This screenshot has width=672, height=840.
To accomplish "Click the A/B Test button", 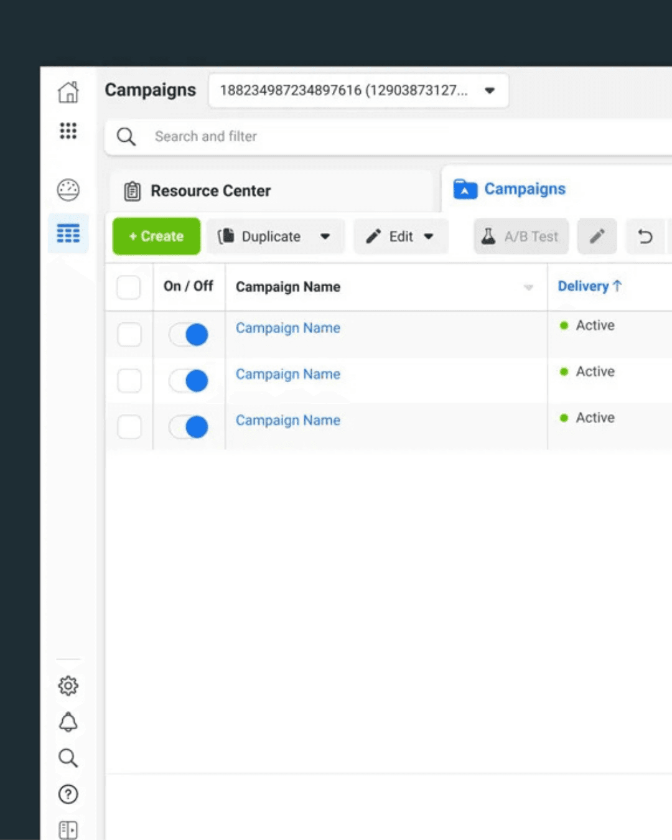I will tap(521, 236).
